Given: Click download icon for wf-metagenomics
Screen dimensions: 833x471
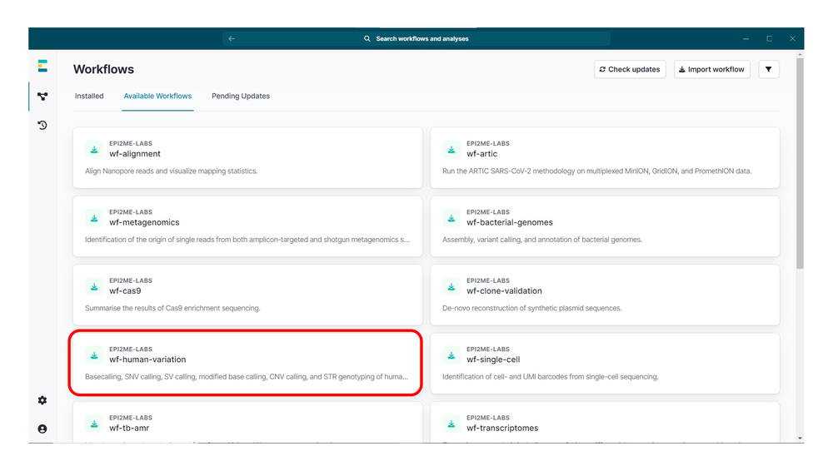Looking at the screenshot, I should tap(94, 218).
